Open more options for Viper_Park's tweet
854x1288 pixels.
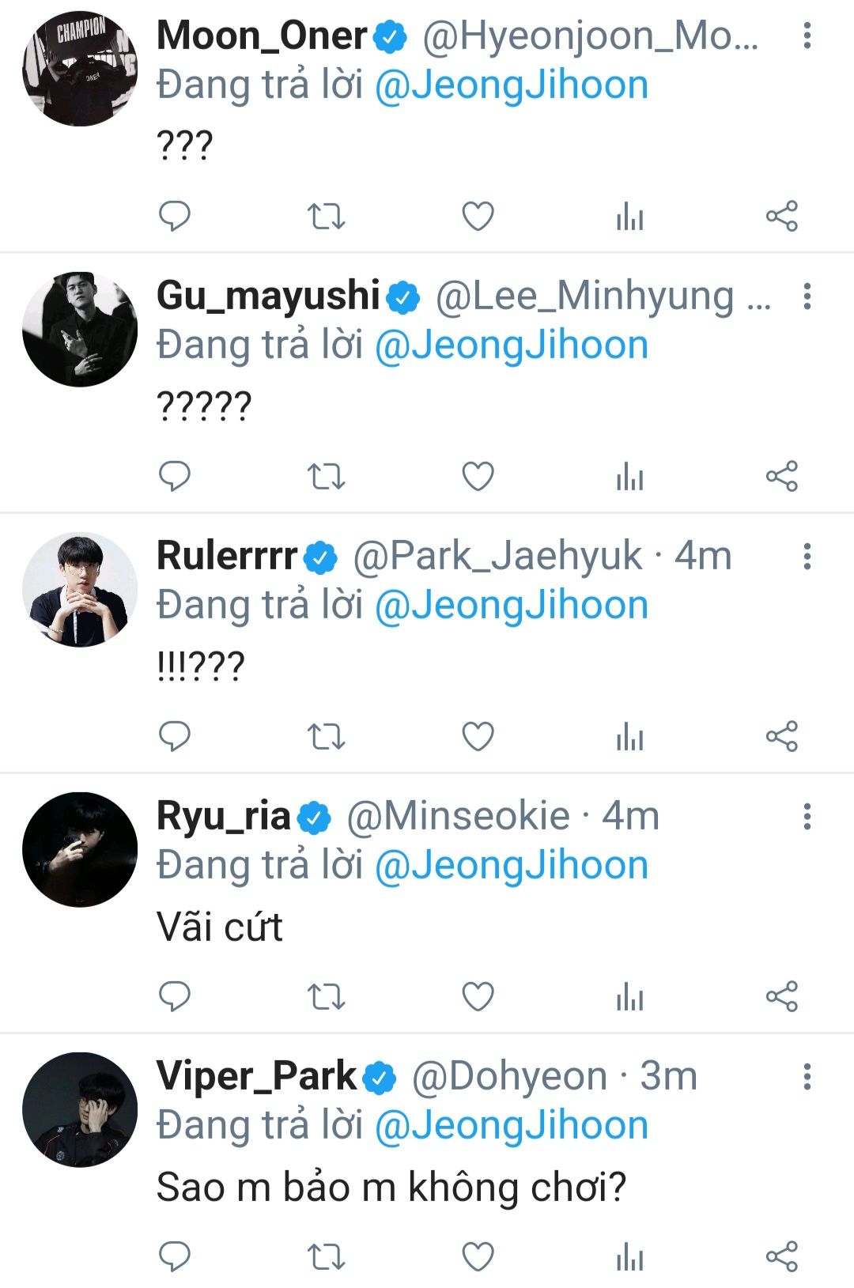click(807, 1076)
